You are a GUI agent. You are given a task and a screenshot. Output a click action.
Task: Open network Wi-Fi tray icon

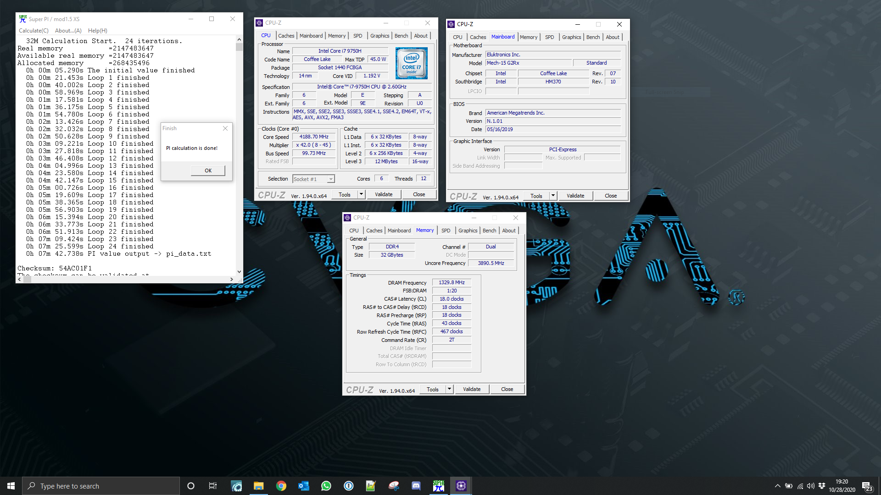[800, 486]
